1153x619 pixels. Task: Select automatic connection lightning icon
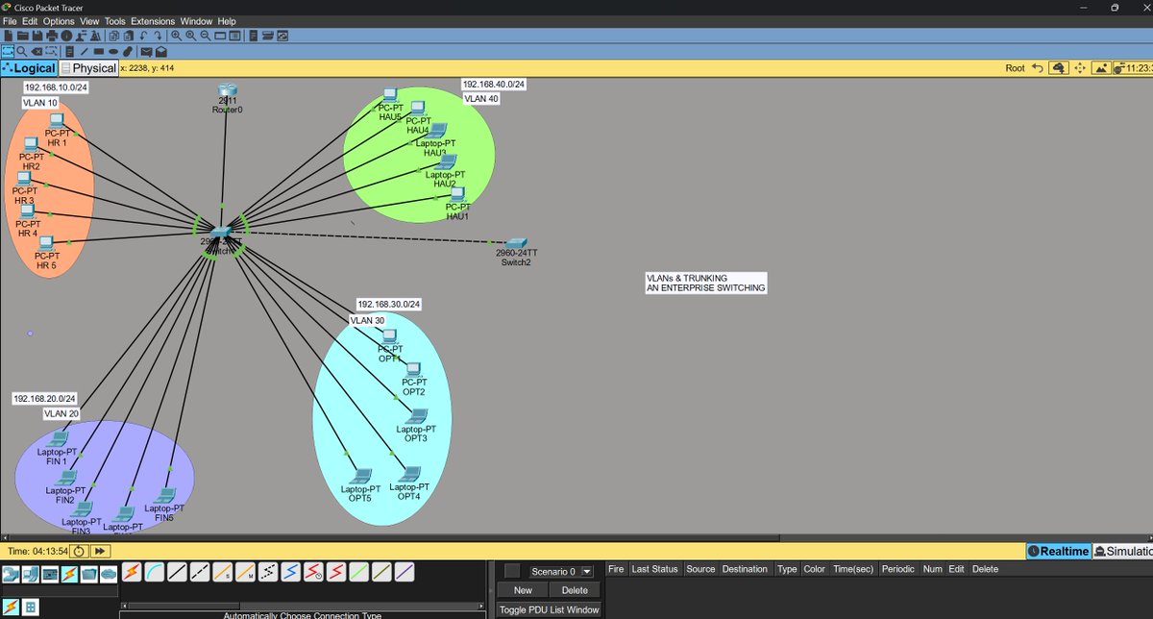132,573
